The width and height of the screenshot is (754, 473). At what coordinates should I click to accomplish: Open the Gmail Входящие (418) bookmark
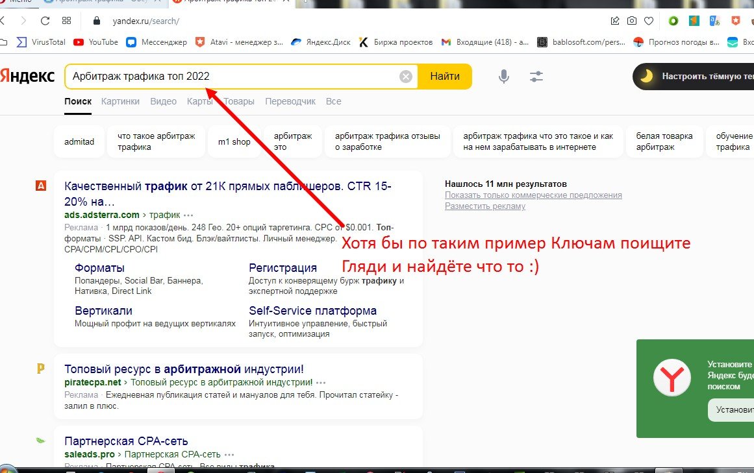[x=485, y=42]
